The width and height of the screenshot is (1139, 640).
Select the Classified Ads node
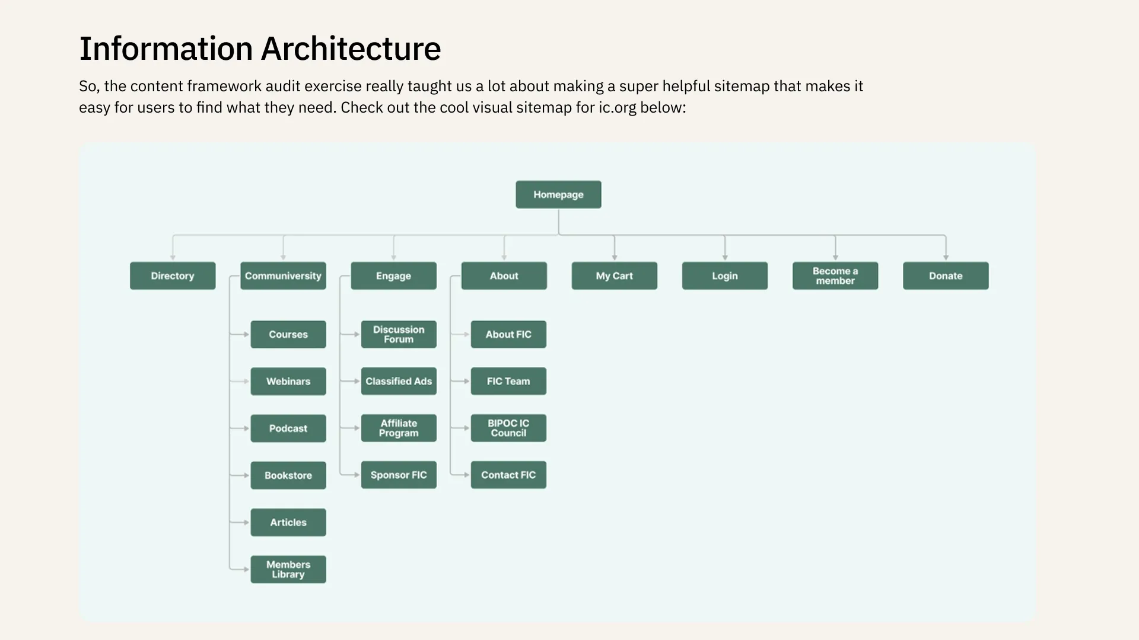point(399,381)
